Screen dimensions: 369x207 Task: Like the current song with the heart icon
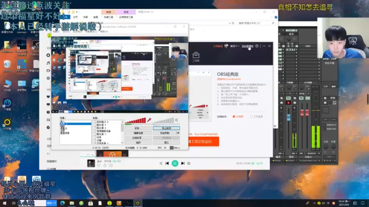click(99, 166)
